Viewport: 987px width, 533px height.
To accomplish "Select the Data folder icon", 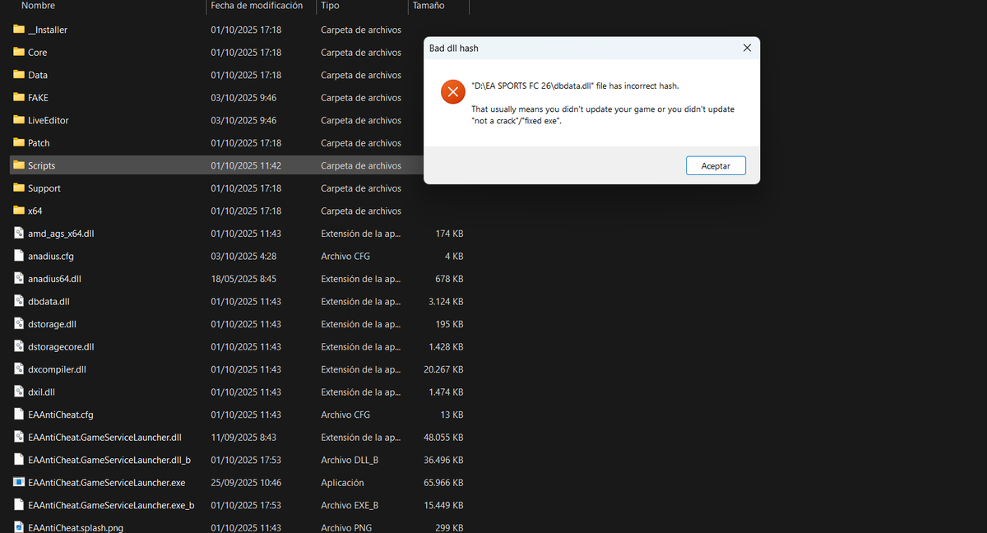I will pos(19,75).
